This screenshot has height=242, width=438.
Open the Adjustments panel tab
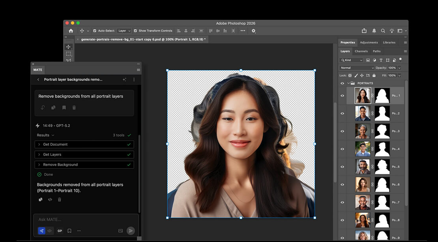[369, 42]
